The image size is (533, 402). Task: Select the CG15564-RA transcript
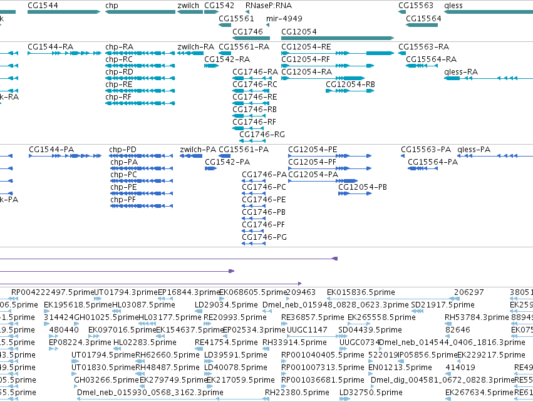click(x=422, y=66)
